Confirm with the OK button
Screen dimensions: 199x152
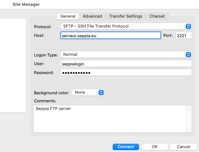click(155, 147)
